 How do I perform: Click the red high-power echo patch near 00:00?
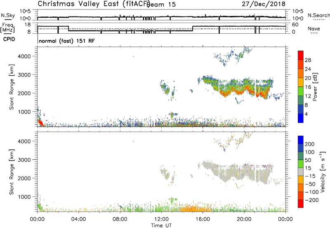[40, 123]
